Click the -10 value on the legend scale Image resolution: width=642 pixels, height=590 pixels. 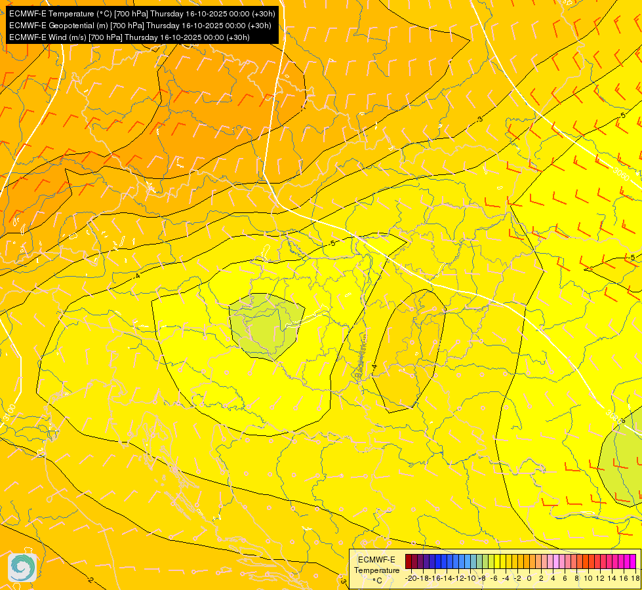pos(470,579)
